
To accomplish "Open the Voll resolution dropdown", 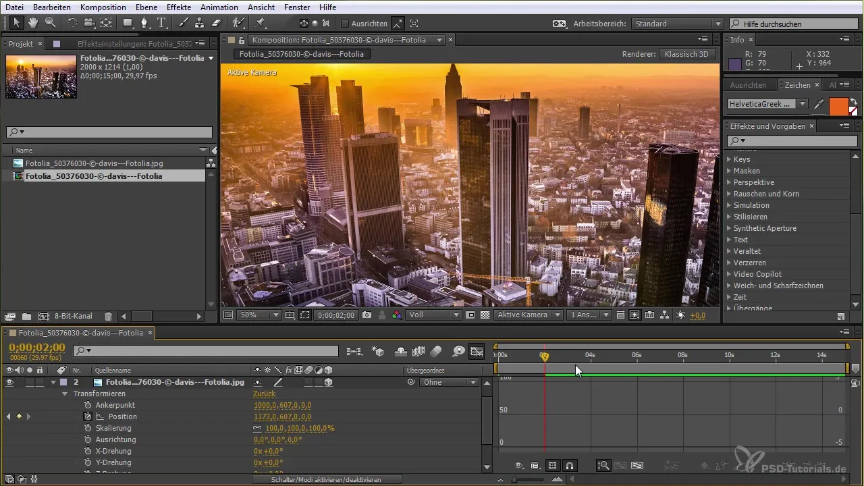I will pyautogui.click(x=433, y=315).
